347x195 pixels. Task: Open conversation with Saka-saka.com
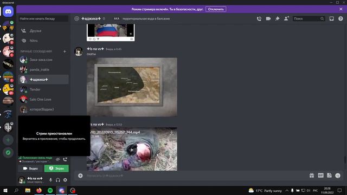click(43, 60)
